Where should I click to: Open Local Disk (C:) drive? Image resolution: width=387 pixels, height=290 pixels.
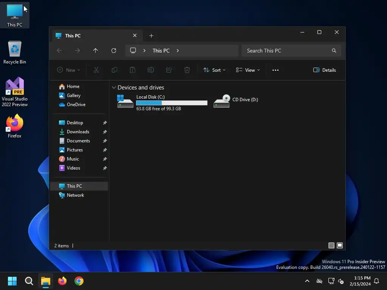click(x=162, y=102)
